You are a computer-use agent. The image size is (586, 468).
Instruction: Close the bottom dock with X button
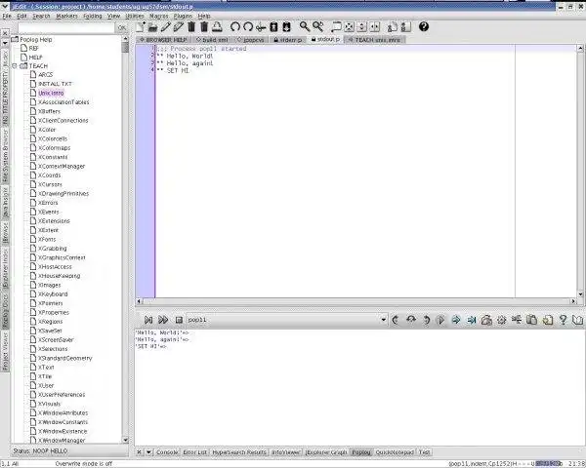point(139,452)
